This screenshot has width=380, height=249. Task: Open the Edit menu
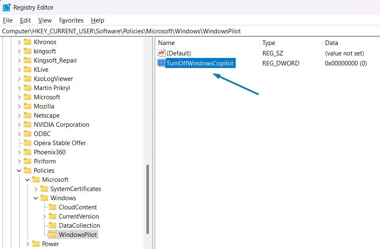[x=25, y=20]
